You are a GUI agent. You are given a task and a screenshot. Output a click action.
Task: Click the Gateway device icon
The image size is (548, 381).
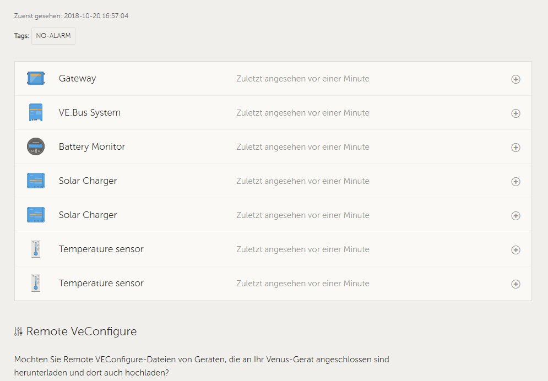point(36,78)
